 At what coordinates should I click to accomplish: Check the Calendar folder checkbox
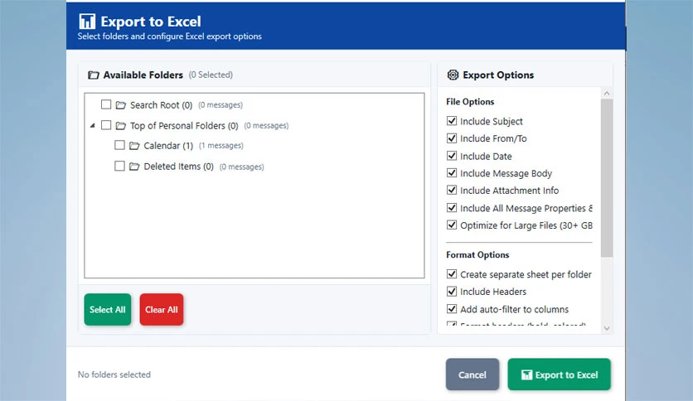click(119, 145)
